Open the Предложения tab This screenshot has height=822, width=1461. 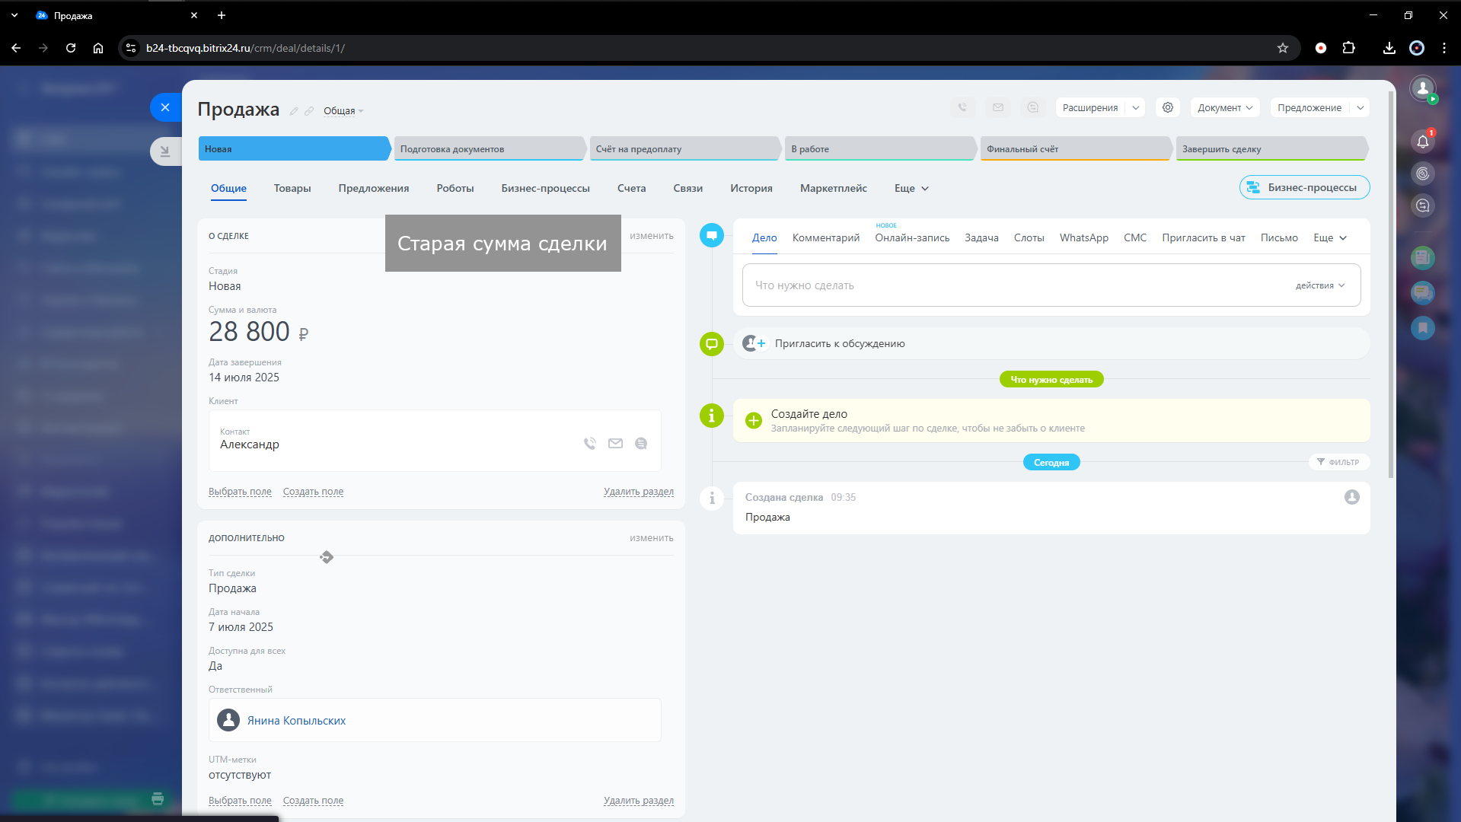click(x=374, y=188)
